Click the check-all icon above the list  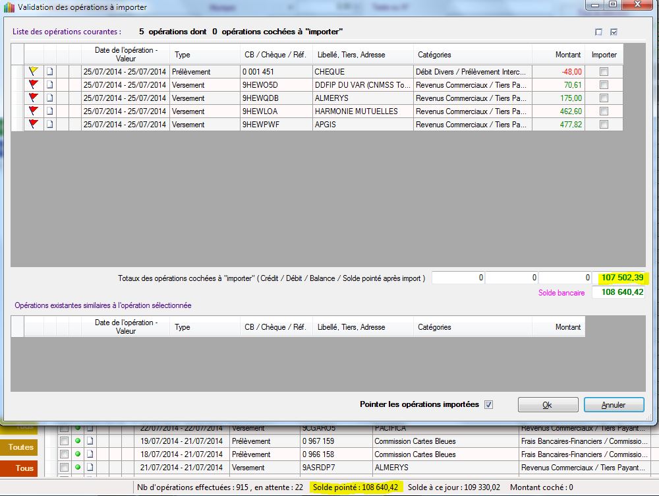coord(614,32)
